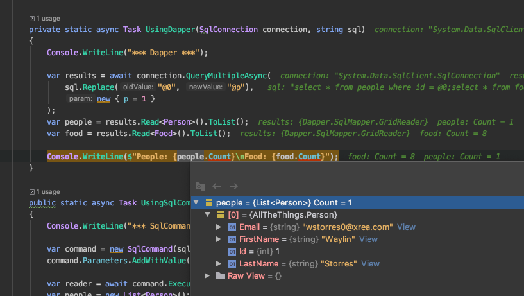Click the LastName property field icon

[232, 264]
